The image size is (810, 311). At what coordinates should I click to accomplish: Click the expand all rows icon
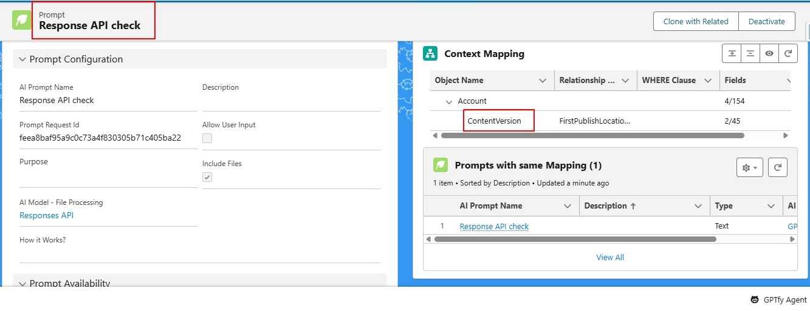pos(732,53)
